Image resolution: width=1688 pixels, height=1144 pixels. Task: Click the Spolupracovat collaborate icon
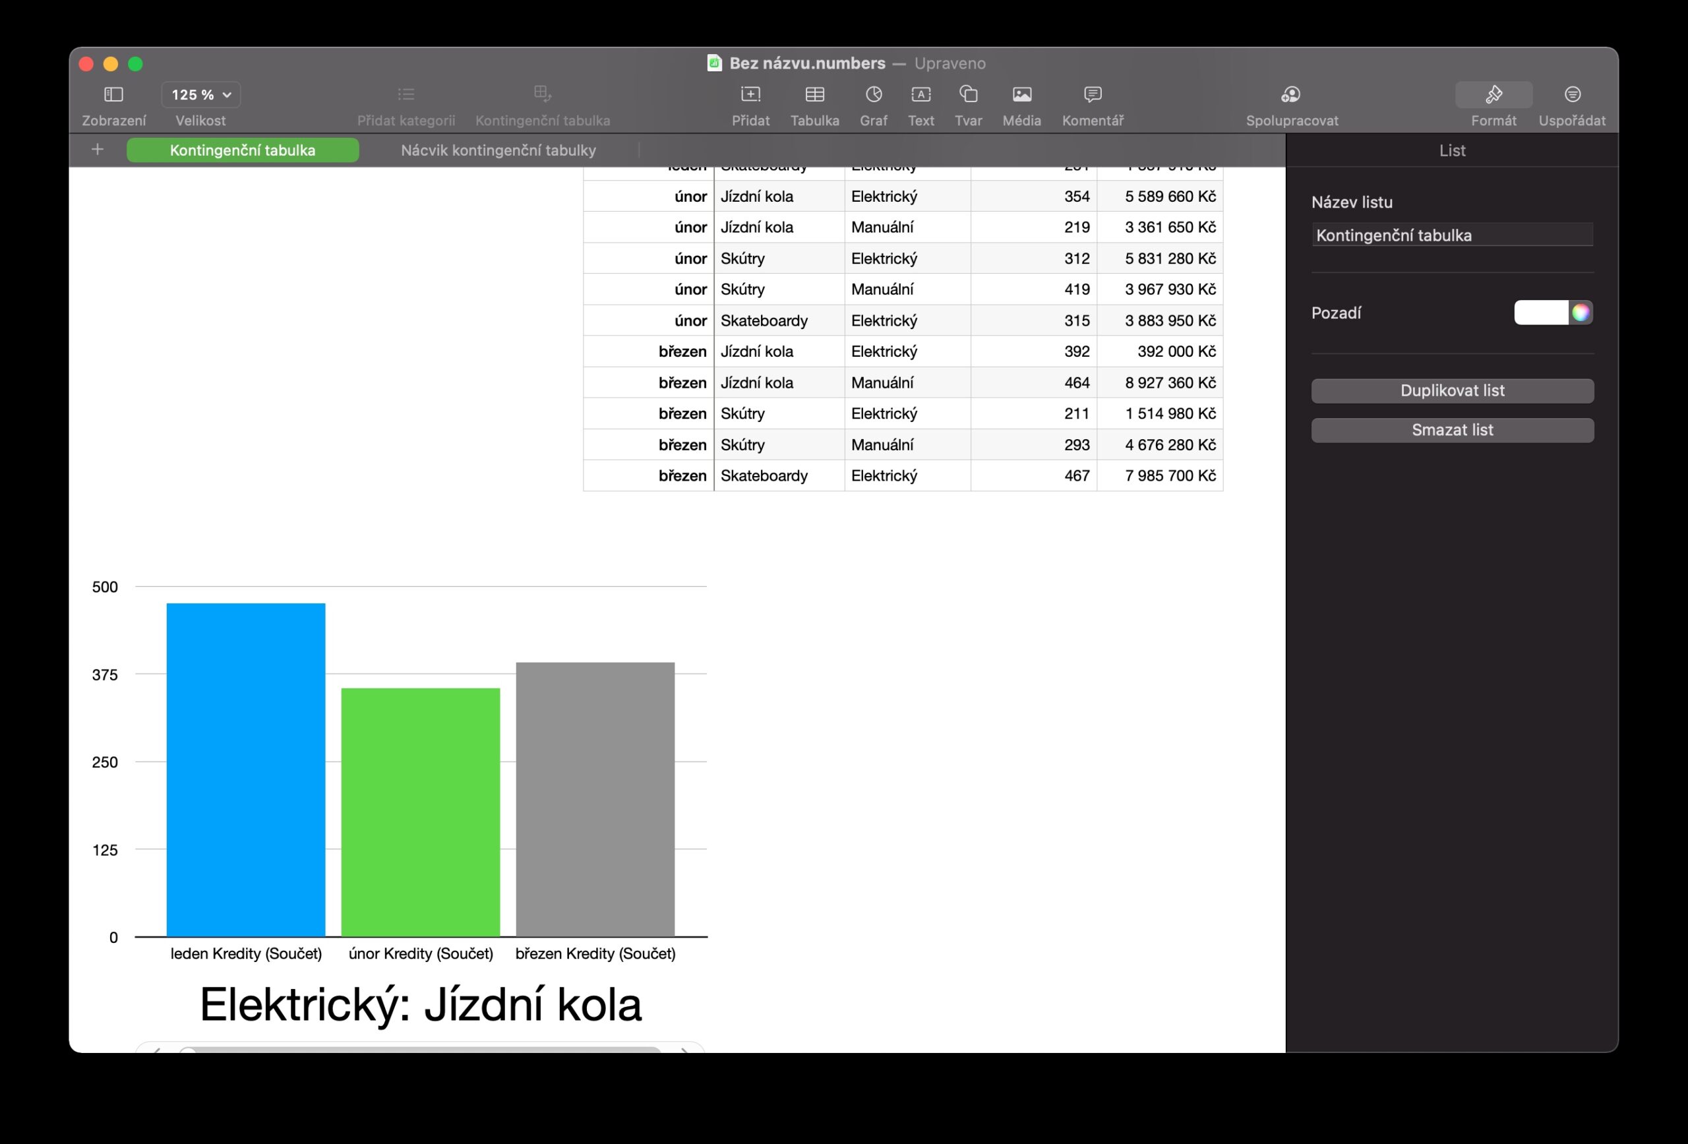[1292, 94]
